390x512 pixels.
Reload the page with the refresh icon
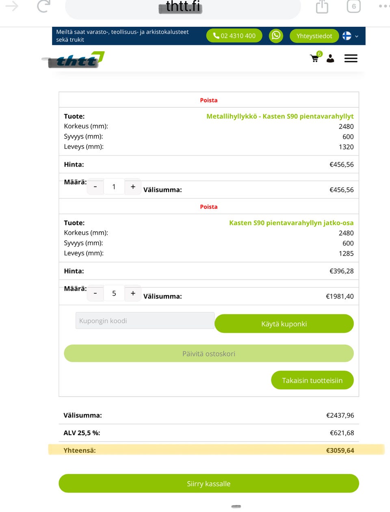(44, 6)
